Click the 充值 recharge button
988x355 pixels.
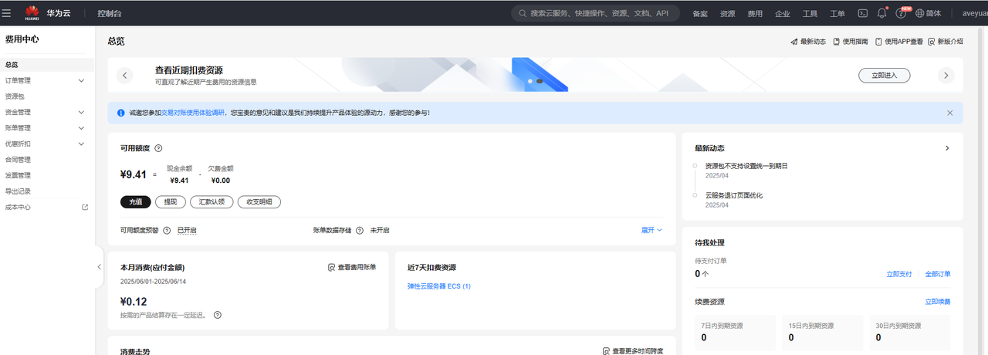point(136,202)
